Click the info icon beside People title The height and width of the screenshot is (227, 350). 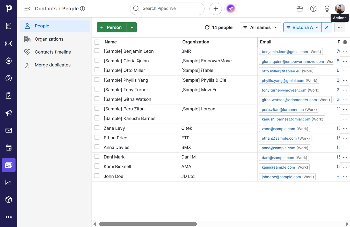83,9
